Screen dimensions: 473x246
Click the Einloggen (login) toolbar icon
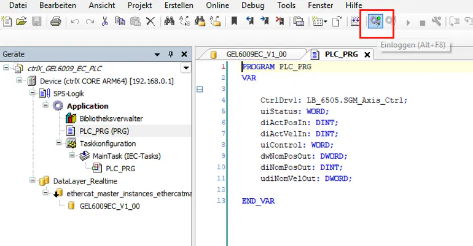(x=375, y=21)
